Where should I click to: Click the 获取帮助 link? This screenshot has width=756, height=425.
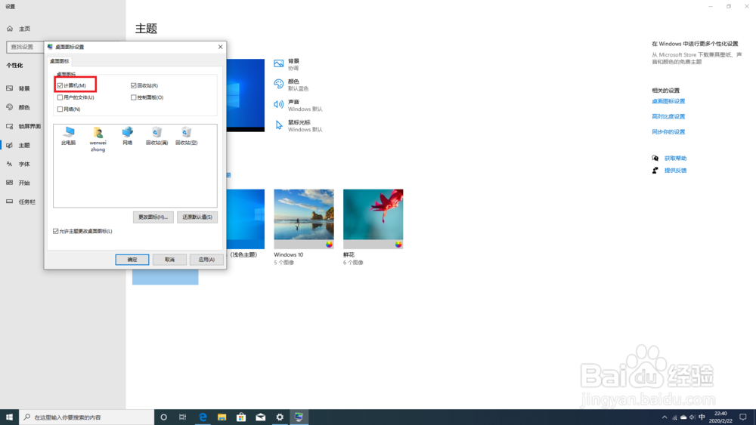pos(675,159)
